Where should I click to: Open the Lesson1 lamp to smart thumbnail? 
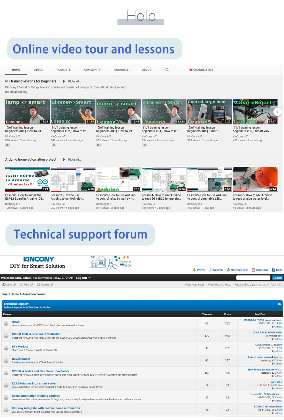[x=28, y=112]
